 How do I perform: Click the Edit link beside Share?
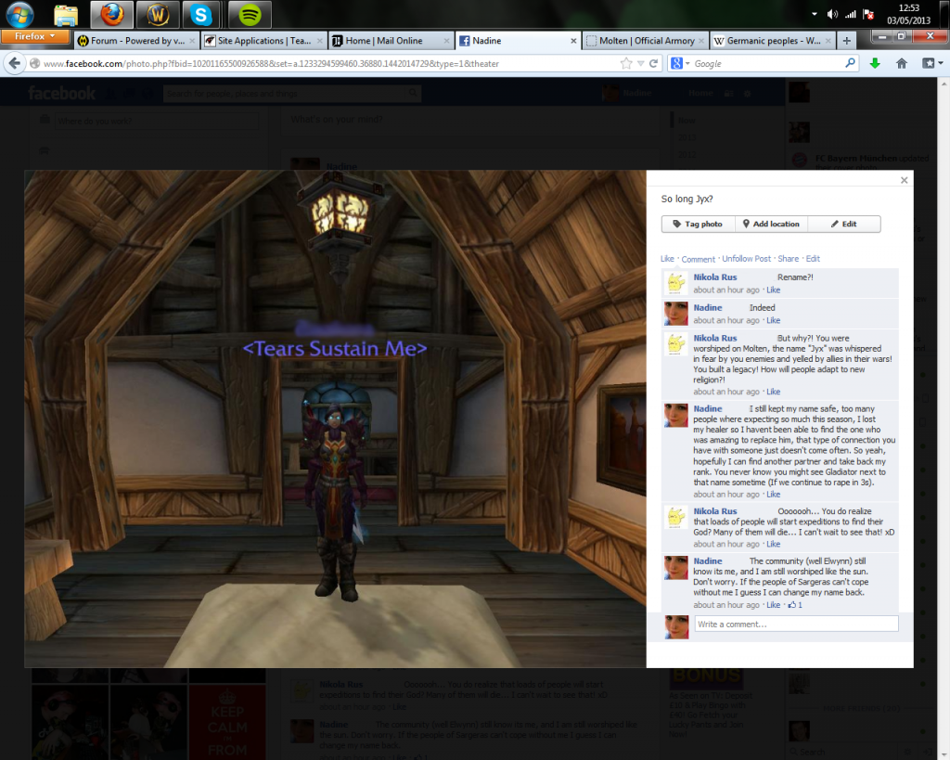[x=813, y=259]
